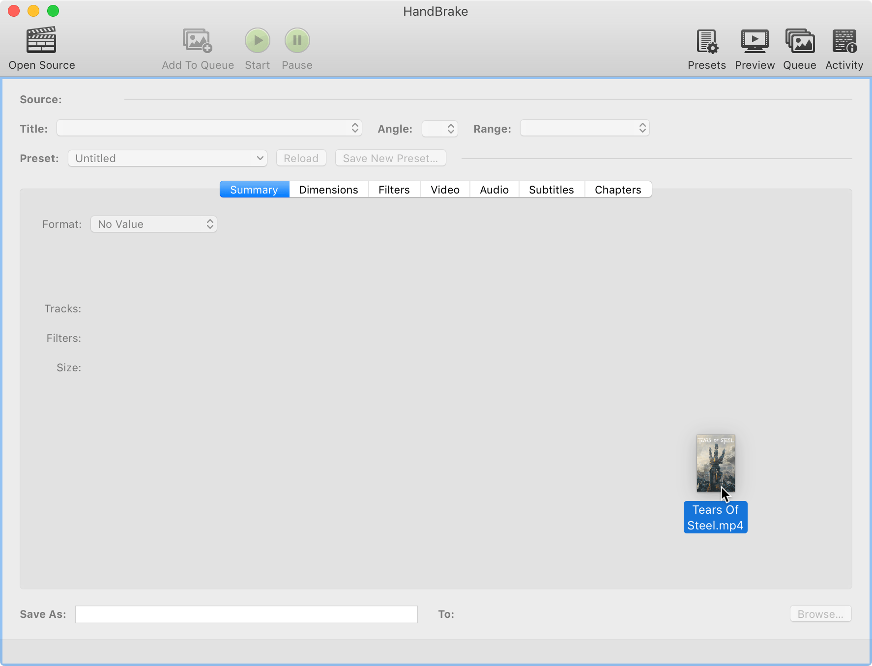
Task: Open the Title selector stepper
Action: pyautogui.click(x=354, y=128)
